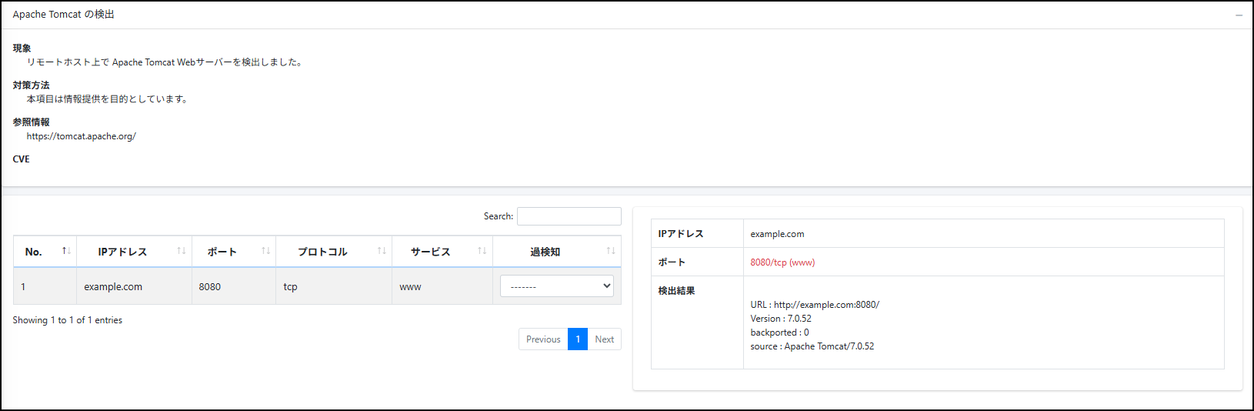
Task: Select page 1 in pagination
Action: click(x=578, y=339)
